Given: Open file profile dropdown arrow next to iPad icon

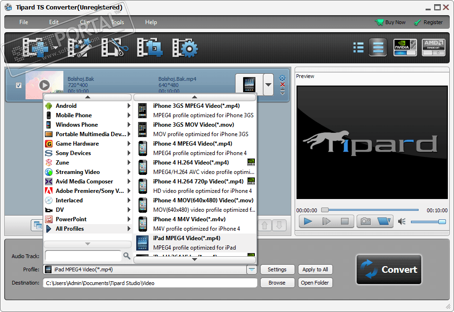Looking at the screenshot, I should pyautogui.click(x=269, y=85).
